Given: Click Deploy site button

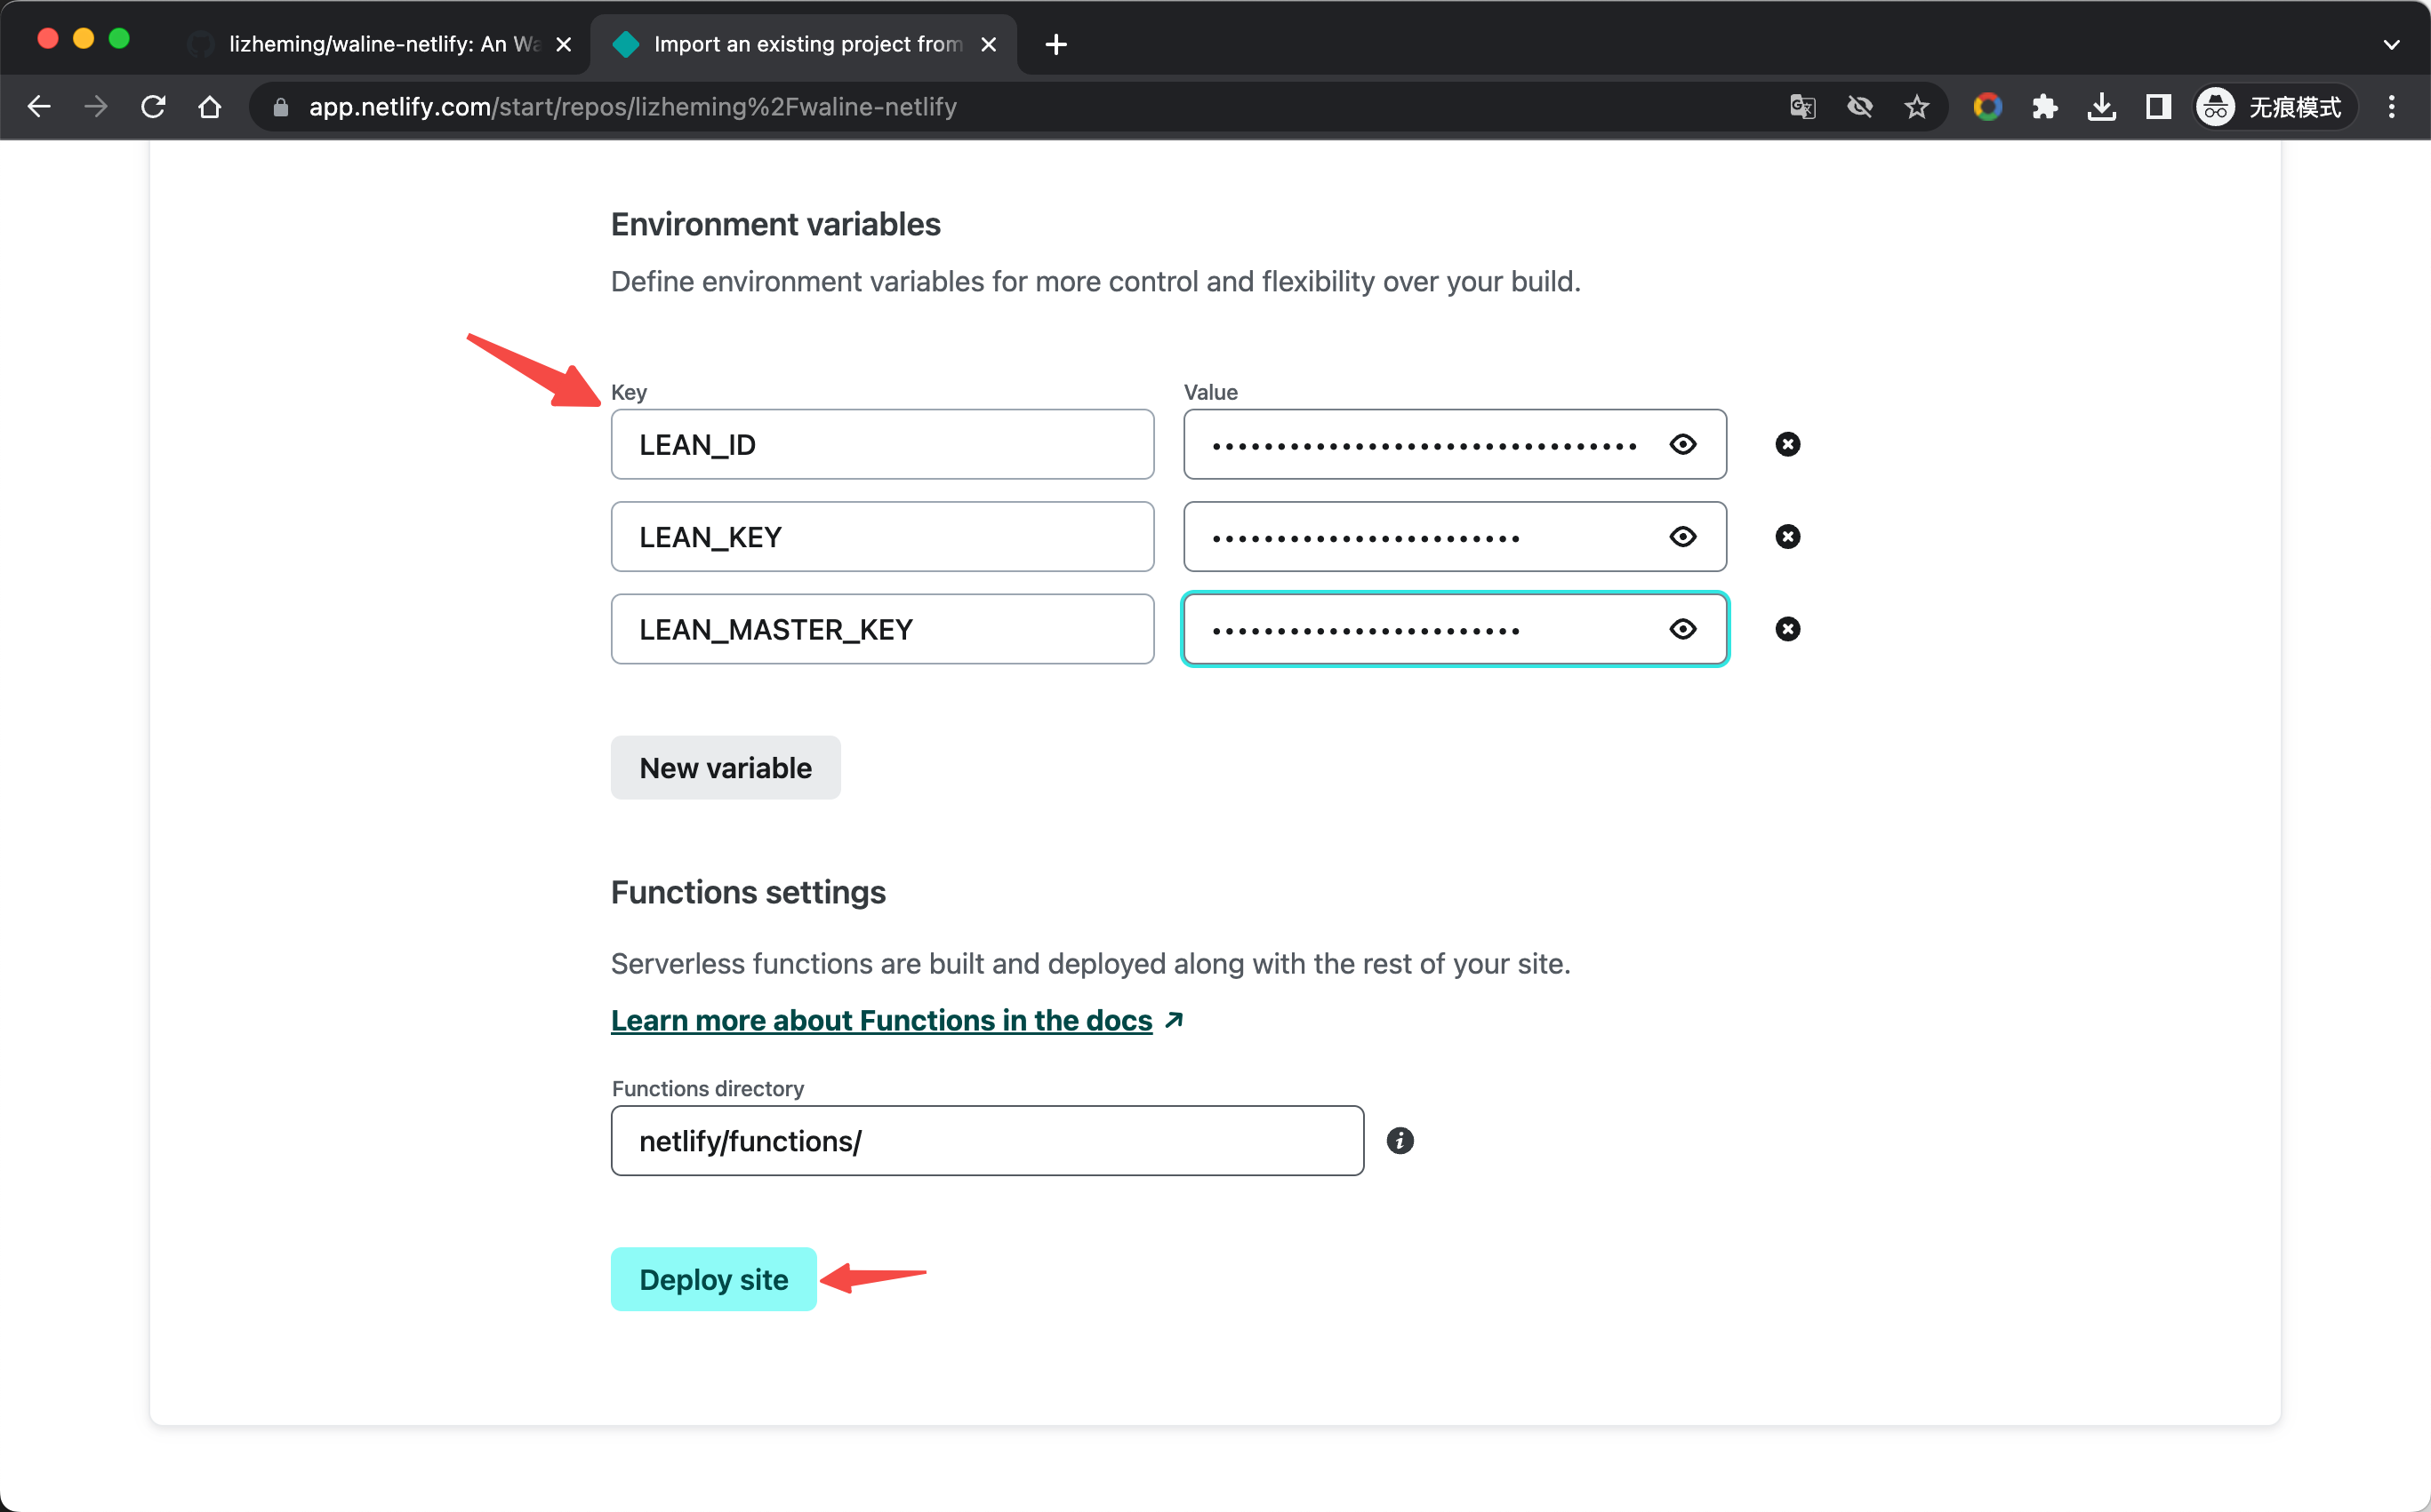Looking at the screenshot, I should 717,1278.
